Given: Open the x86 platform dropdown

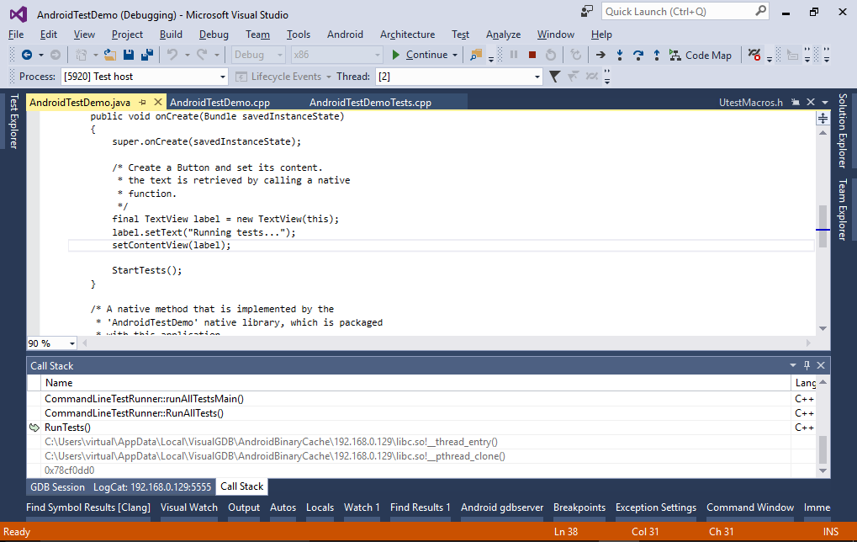Looking at the screenshot, I should pyautogui.click(x=336, y=55).
